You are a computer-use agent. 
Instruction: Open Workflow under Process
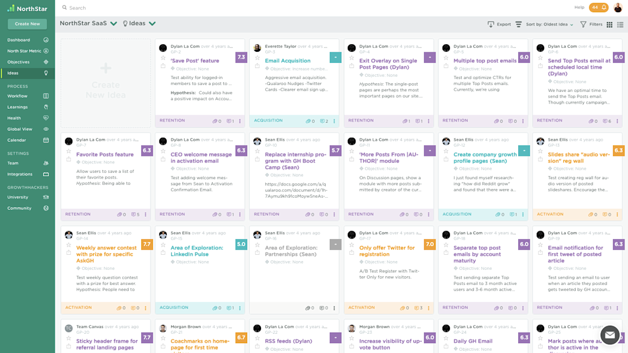27,96
